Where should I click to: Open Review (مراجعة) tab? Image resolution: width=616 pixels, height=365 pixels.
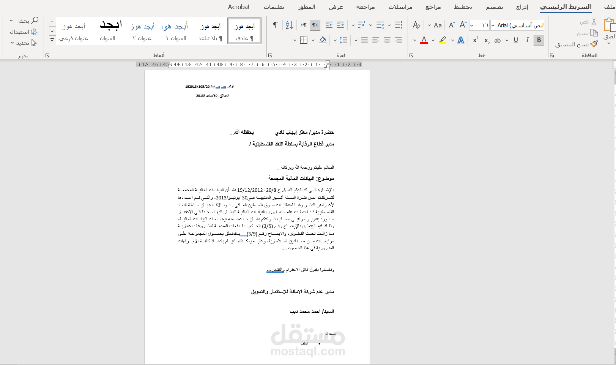click(x=366, y=7)
